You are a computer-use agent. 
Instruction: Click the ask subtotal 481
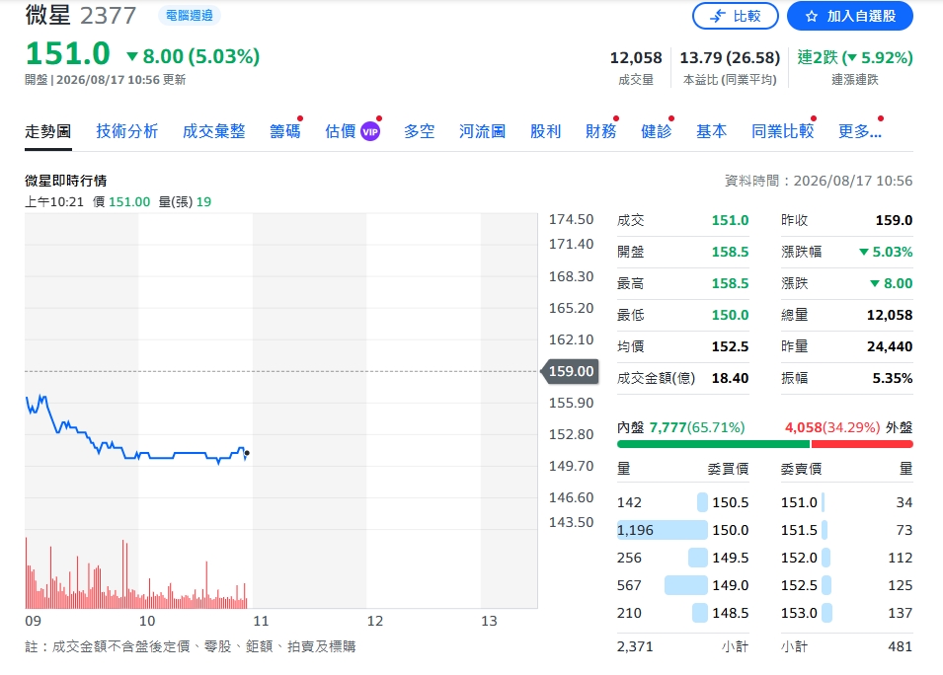pyautogui.click(x=901, y=646)
